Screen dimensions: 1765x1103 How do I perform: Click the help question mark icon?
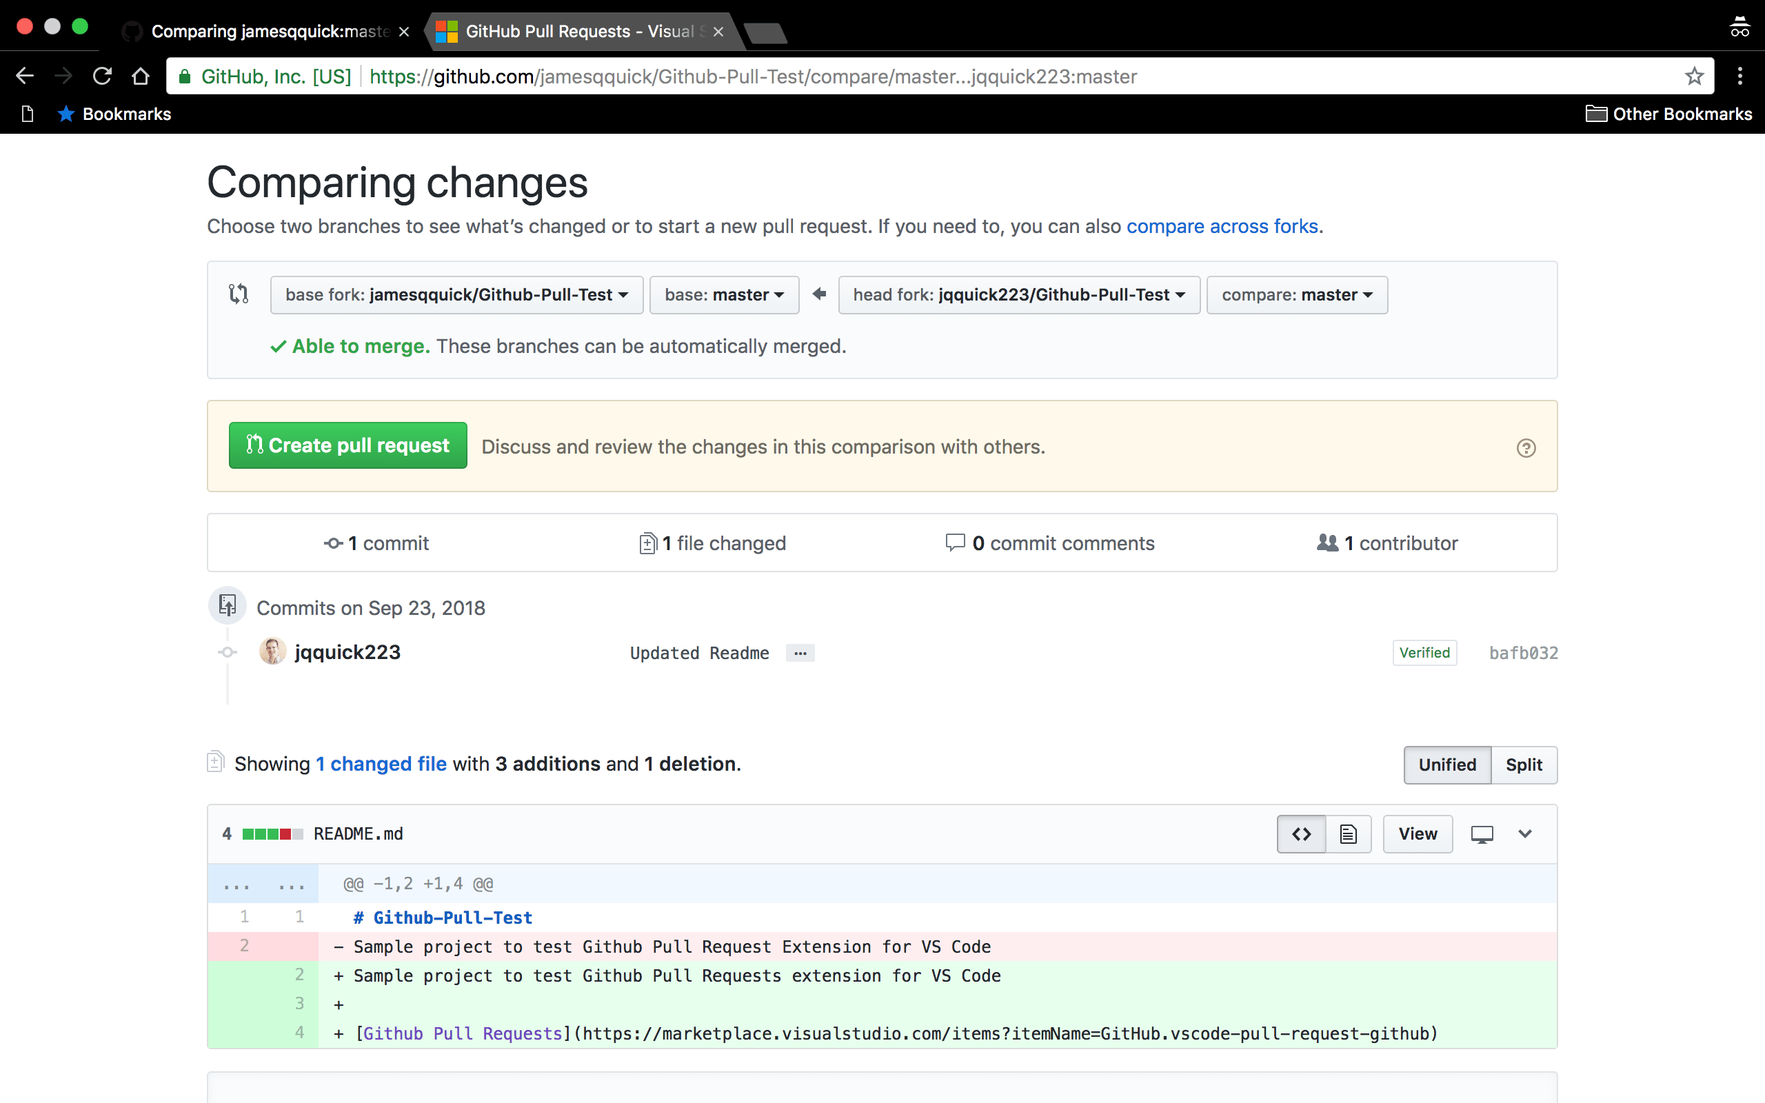[1526, 447]
